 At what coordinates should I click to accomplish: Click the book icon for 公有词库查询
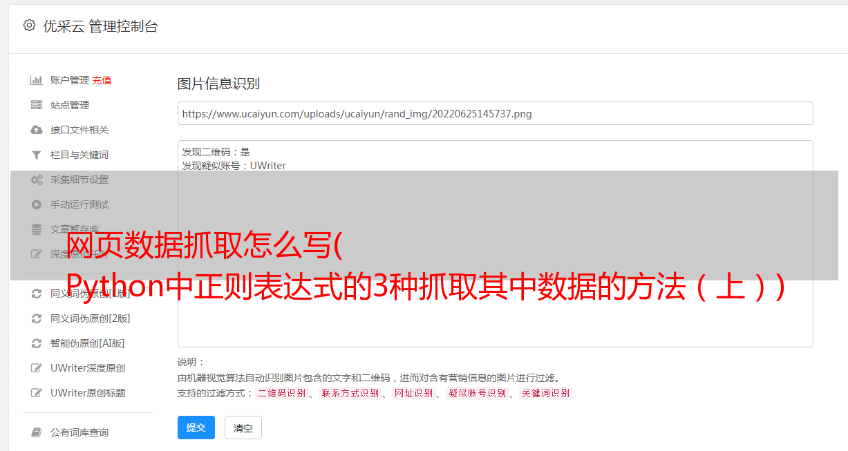[37, 432]
